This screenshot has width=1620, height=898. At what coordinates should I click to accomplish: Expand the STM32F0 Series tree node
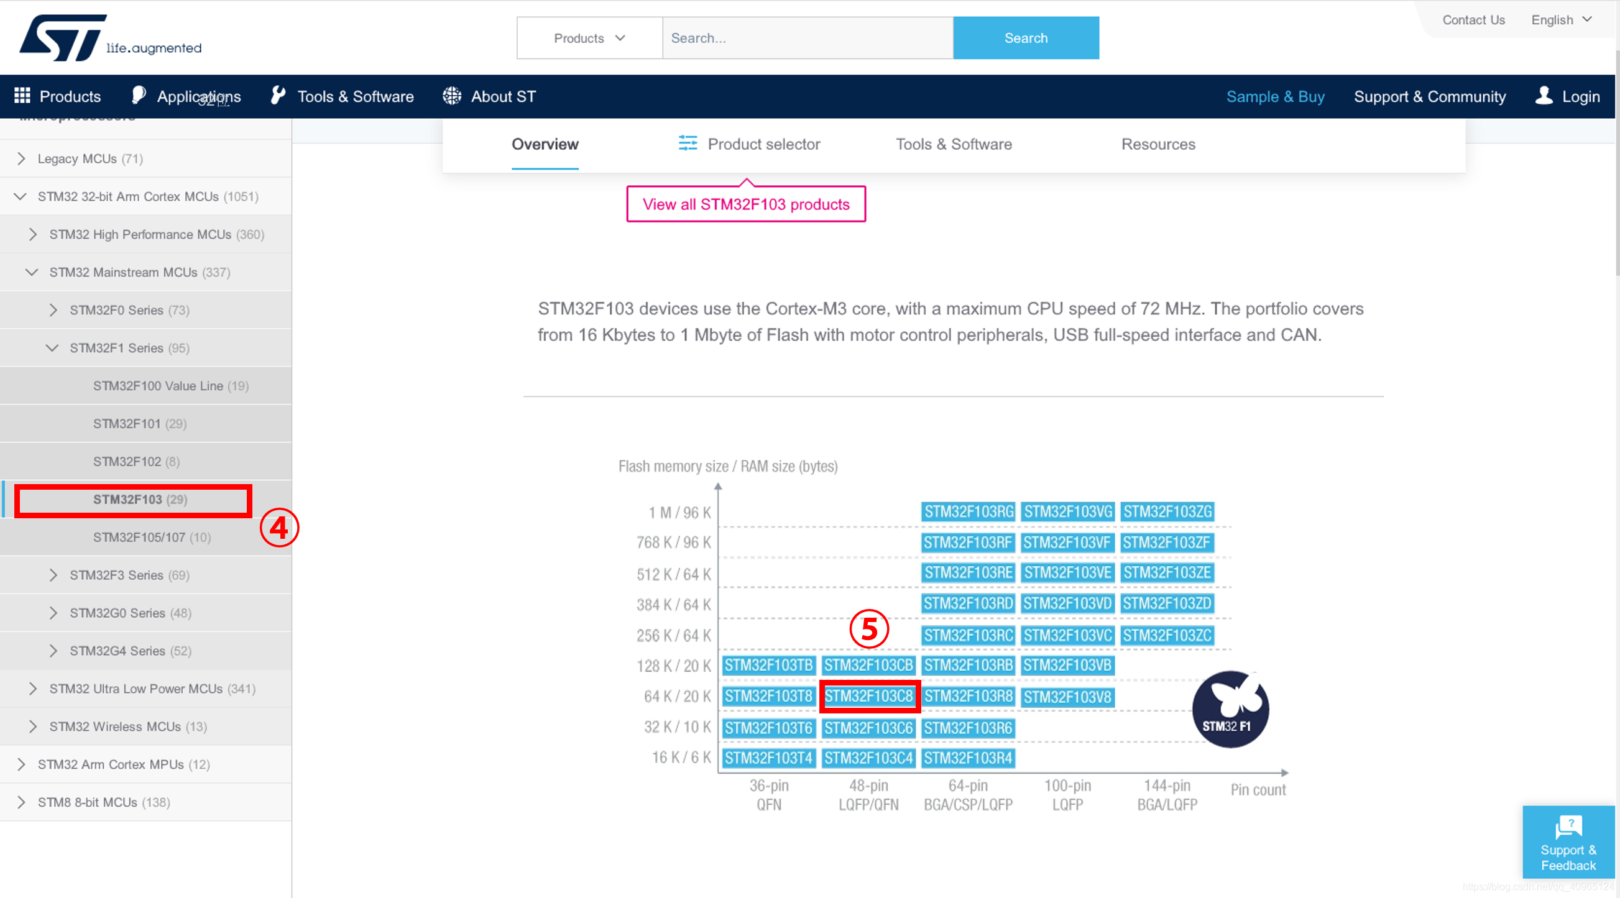point(53,310)
